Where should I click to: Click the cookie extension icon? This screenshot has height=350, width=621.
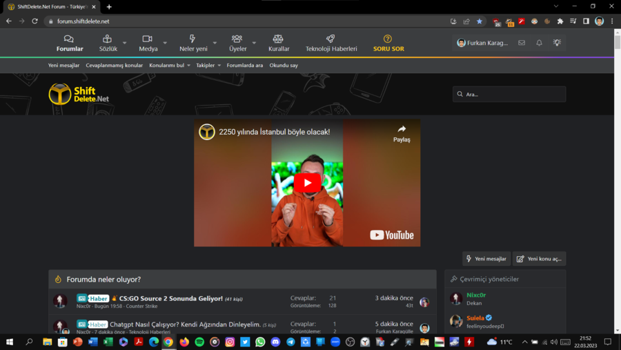[x=547, y=21]
